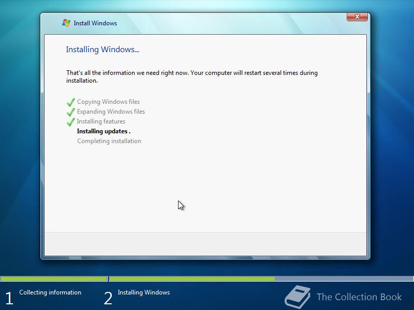
Task: Select the 'Copying Windows files' step text
Action: [109, 102]
